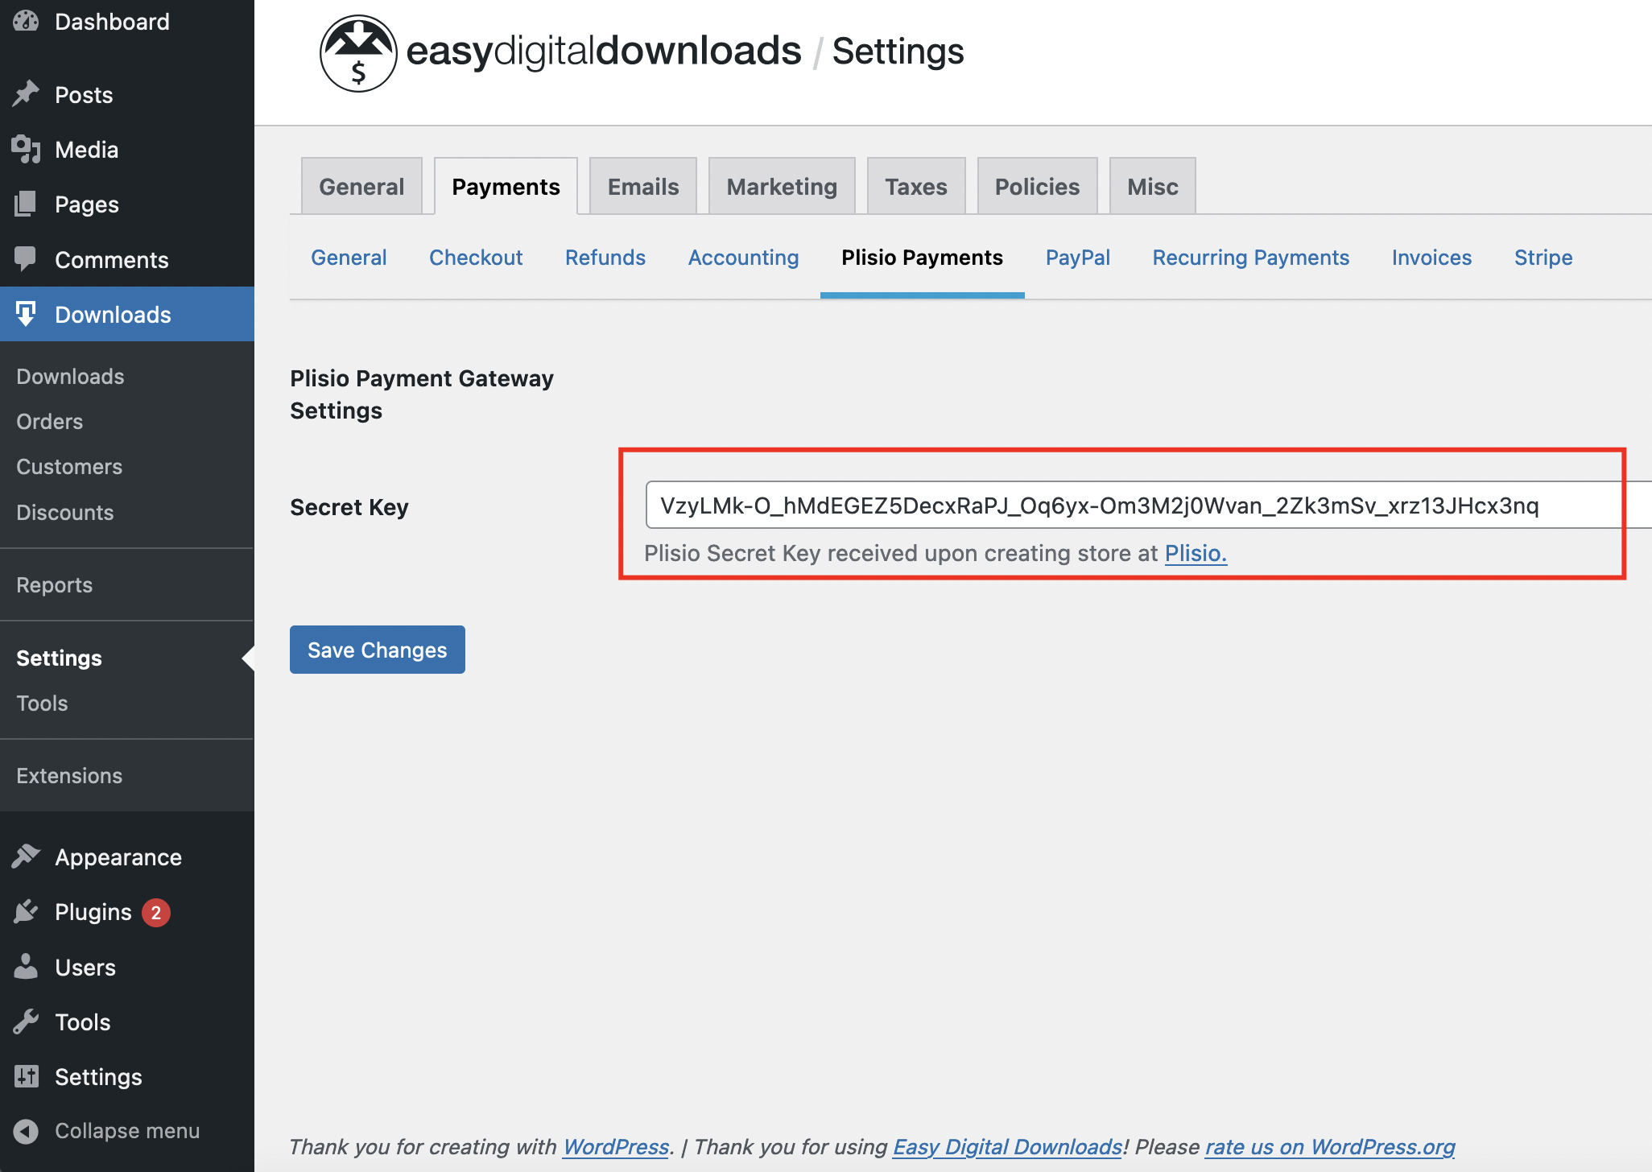
Task: Select the Tools wrench icon
Action: coord(25,1021)
